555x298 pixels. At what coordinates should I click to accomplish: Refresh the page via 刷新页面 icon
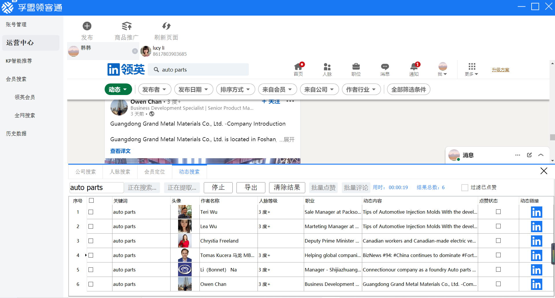click(166, 30)
